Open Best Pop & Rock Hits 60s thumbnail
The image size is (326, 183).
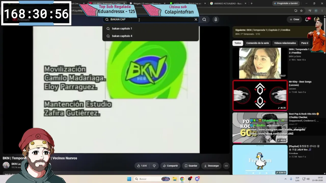point(260,128)
